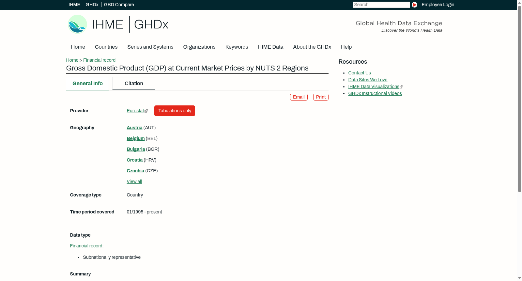
Task: Click the 'Country' coverage type value
Action: pyautogui.click(x=135, y=195)
